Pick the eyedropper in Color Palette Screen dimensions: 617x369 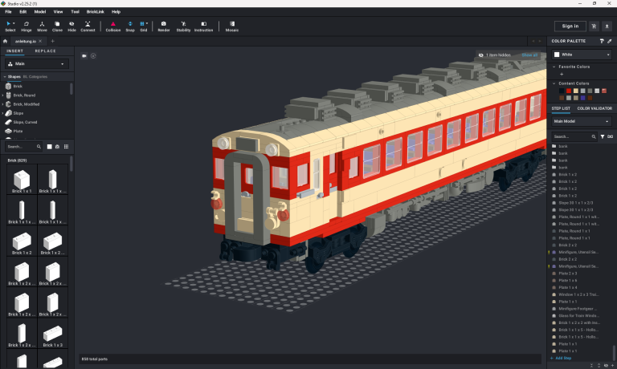point(609,41)
